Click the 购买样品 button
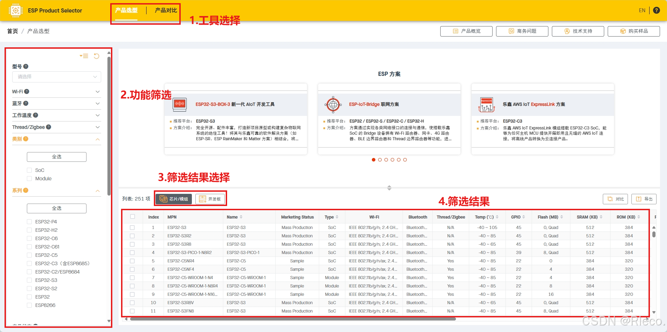667x332 pixels. pos(634,31)
